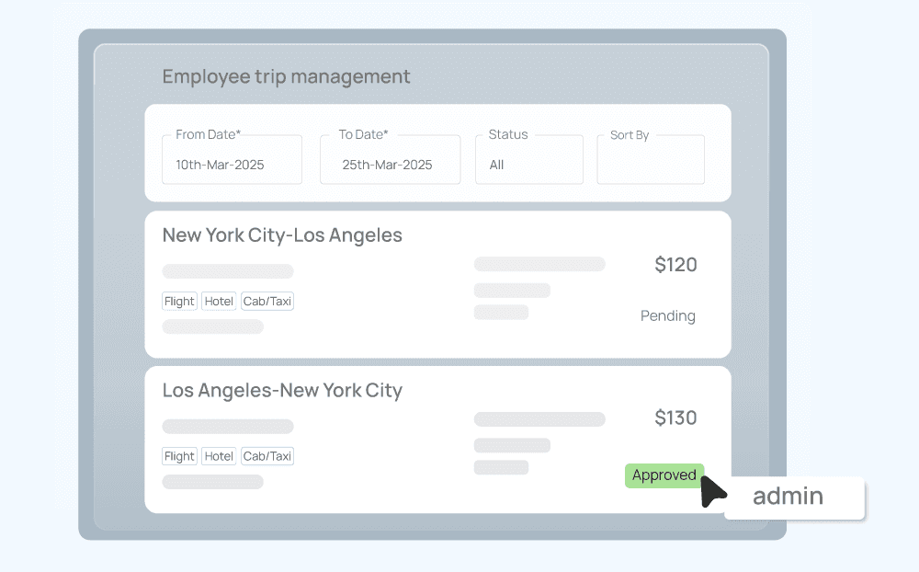Viewport: 919px width, 572px height.
Task: Open the To Date picker field
Action: pos(390,160)
